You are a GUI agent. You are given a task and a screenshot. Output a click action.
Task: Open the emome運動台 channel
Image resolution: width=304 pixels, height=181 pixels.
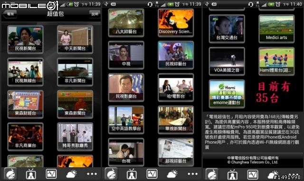[227, 94]
